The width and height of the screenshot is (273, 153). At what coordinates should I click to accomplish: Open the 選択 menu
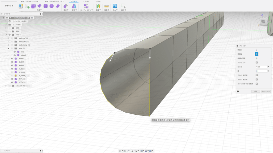click(124, 10)
